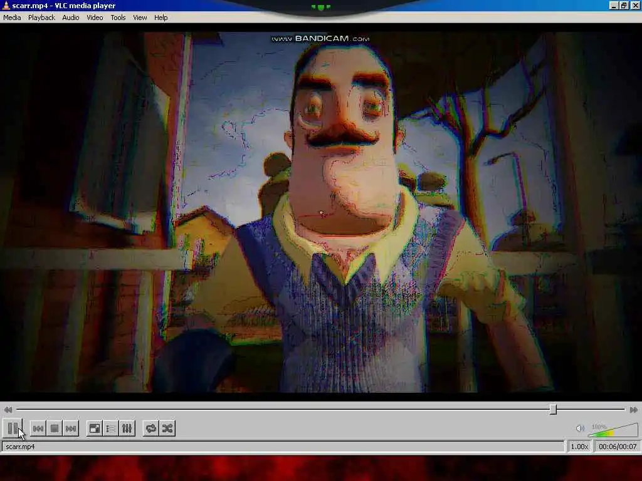The height and width of the screenshot is (481, 642).
Task: Show the playlist panel
Action: [111, 428]
